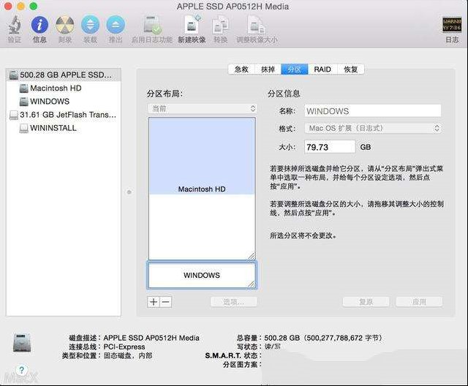Viewport: 468px width, 386px height.
Task: Click the Eject (推出) toolbar icon
Action: [x=116, y=25]
